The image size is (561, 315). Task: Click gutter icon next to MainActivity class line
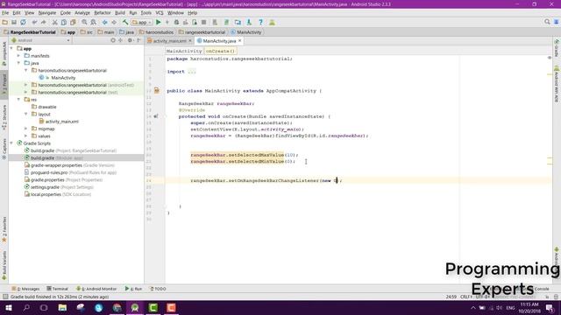(157, 91)
